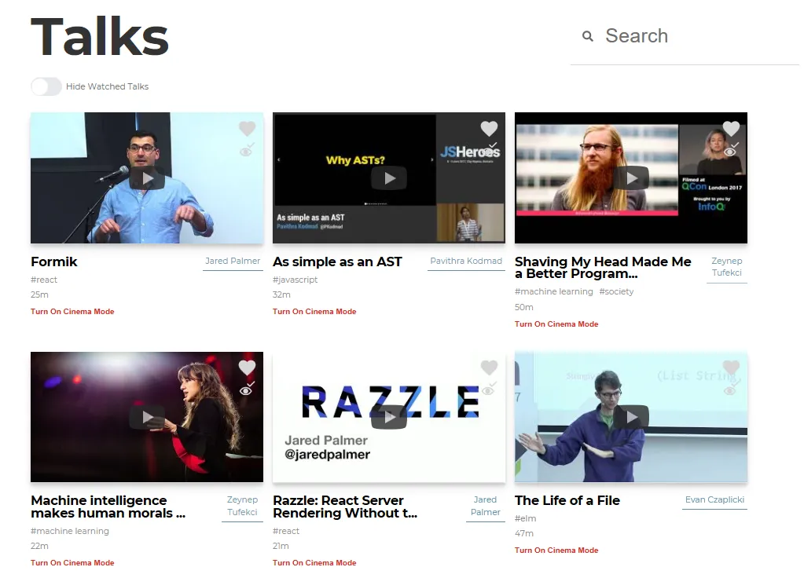Open the As simple as an AST title

pos(337,262)
